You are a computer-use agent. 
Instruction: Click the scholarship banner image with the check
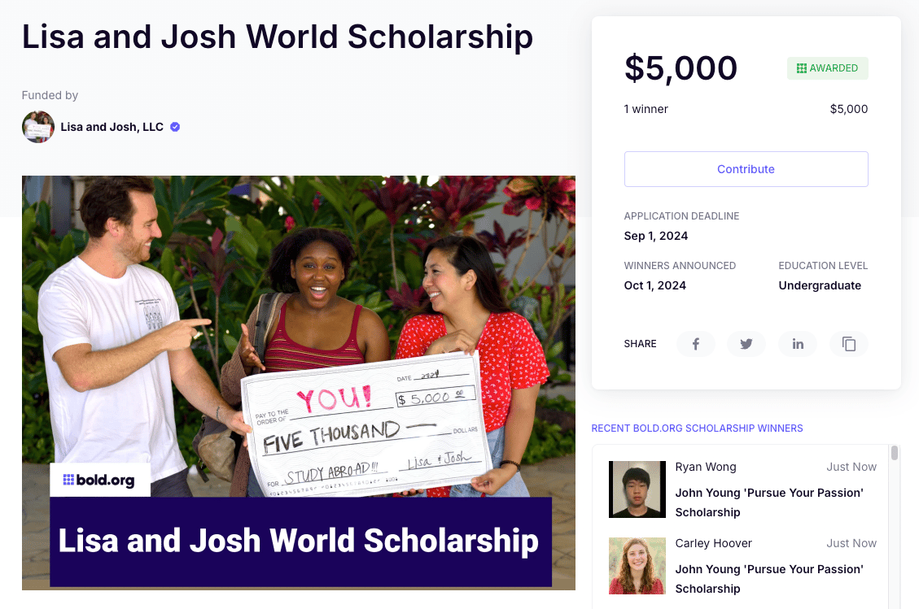(x=298, y=325)
